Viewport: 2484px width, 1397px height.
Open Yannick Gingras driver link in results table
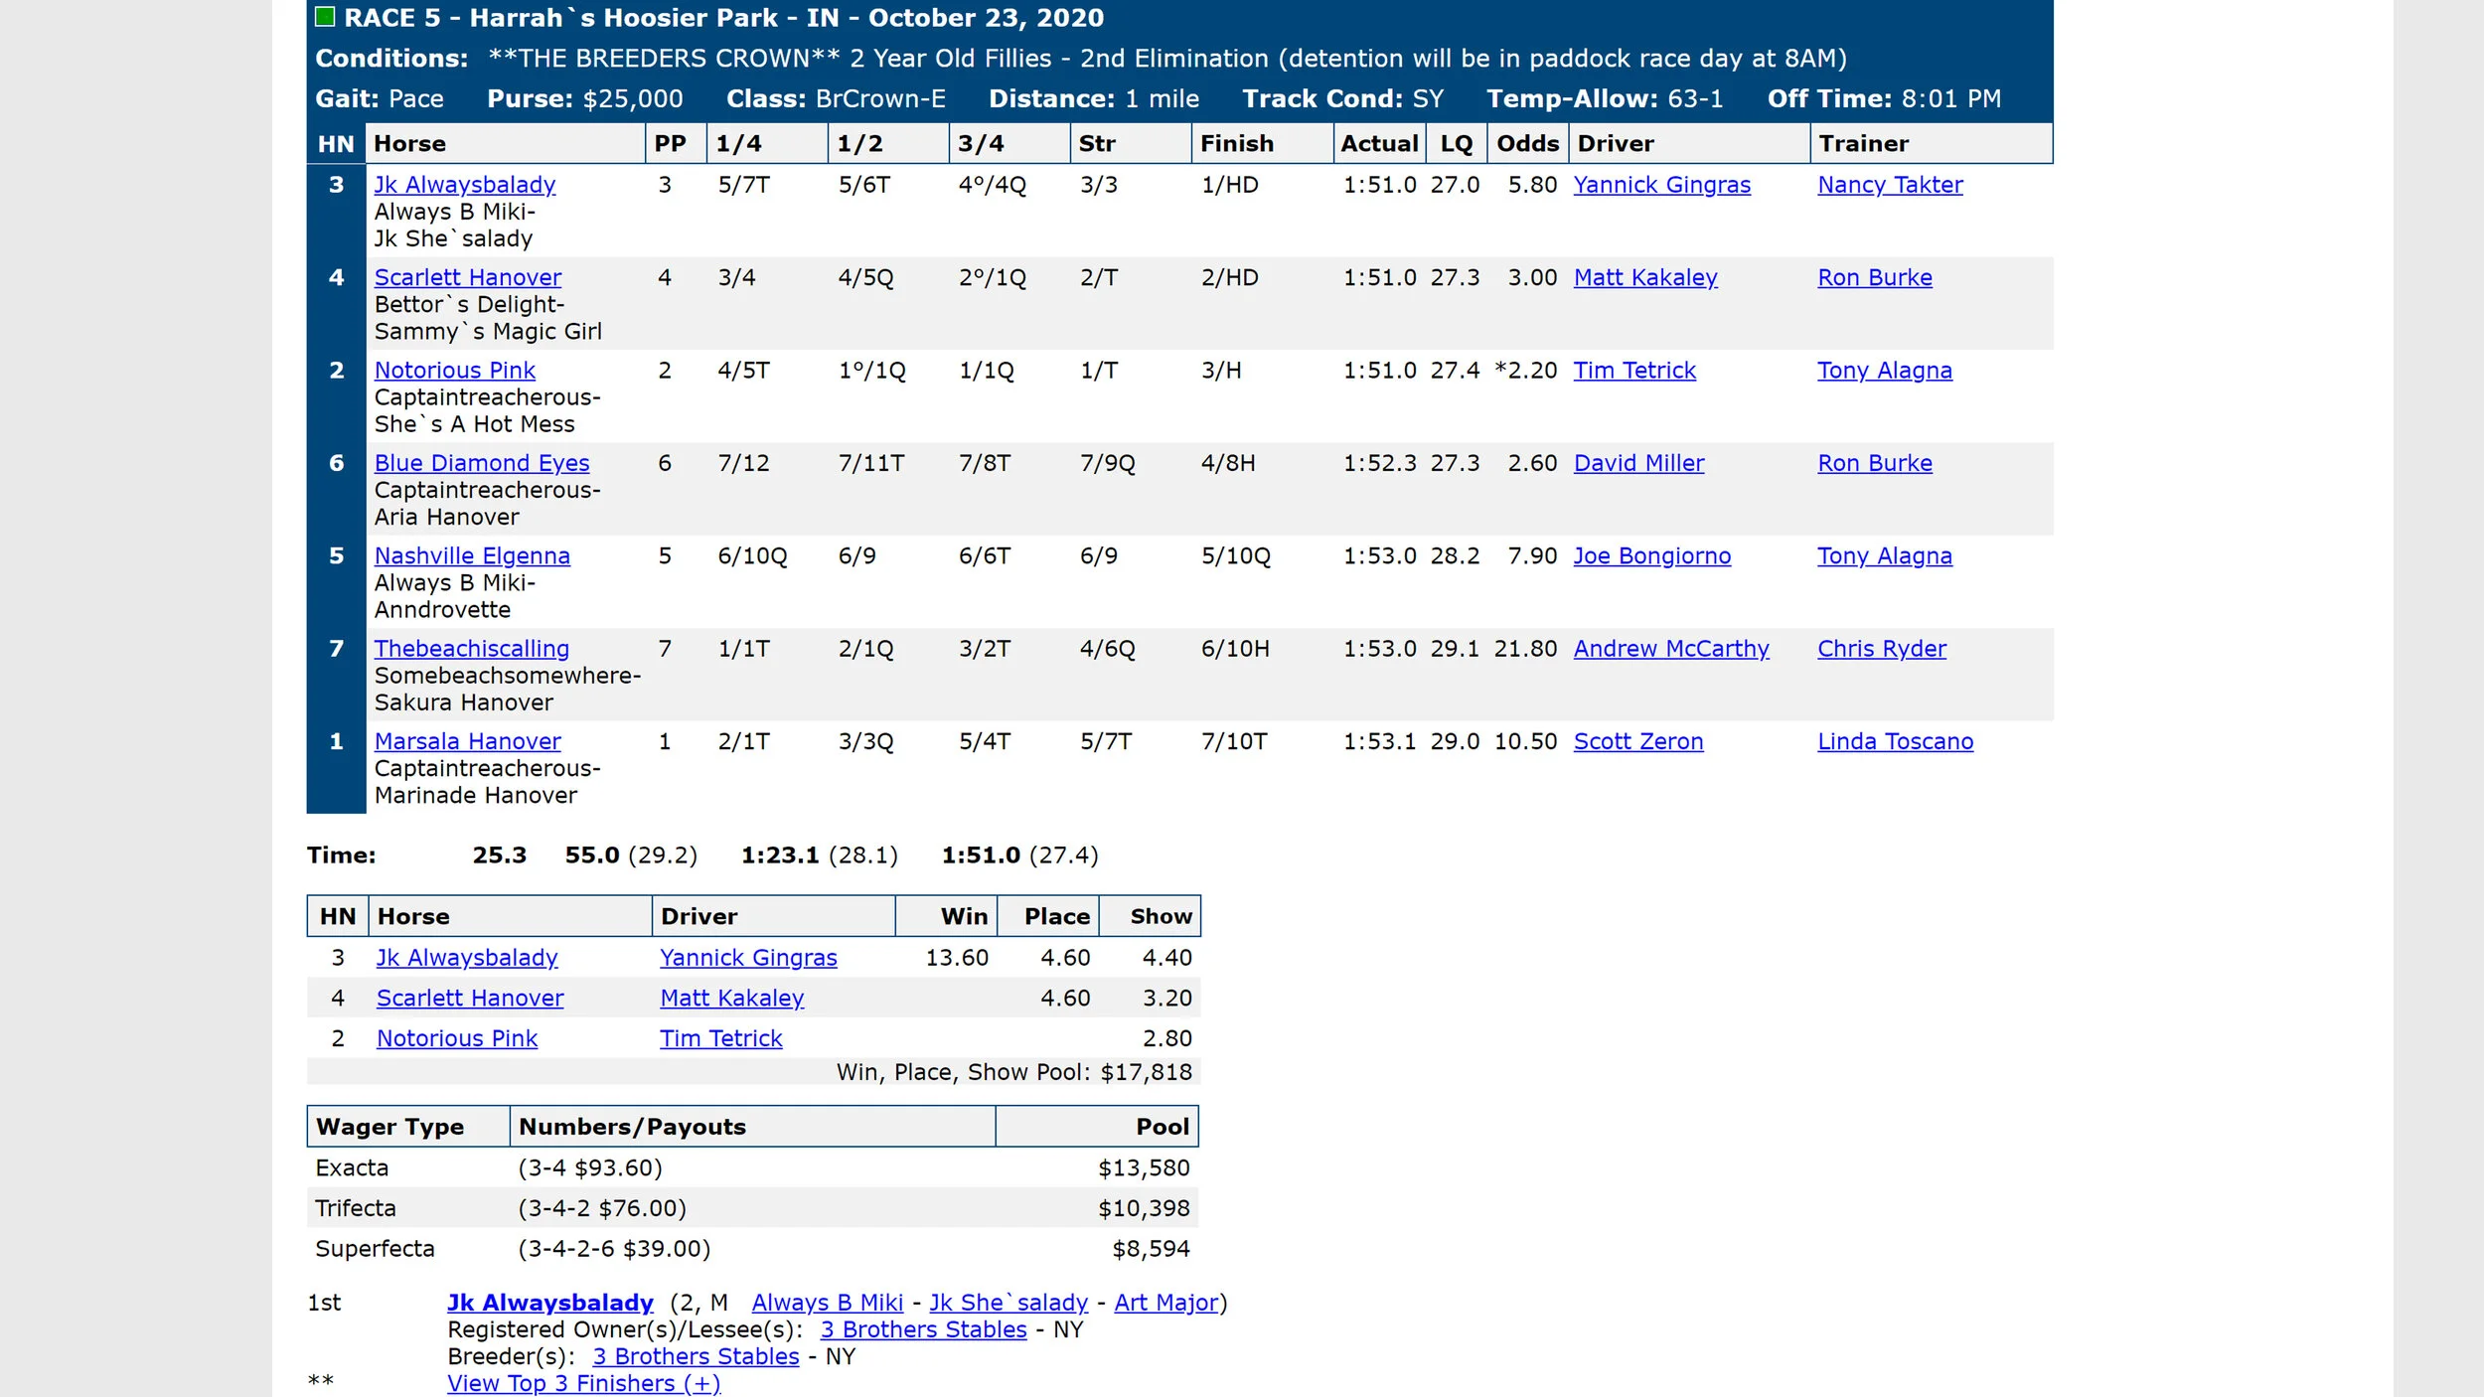[1661, 185]
